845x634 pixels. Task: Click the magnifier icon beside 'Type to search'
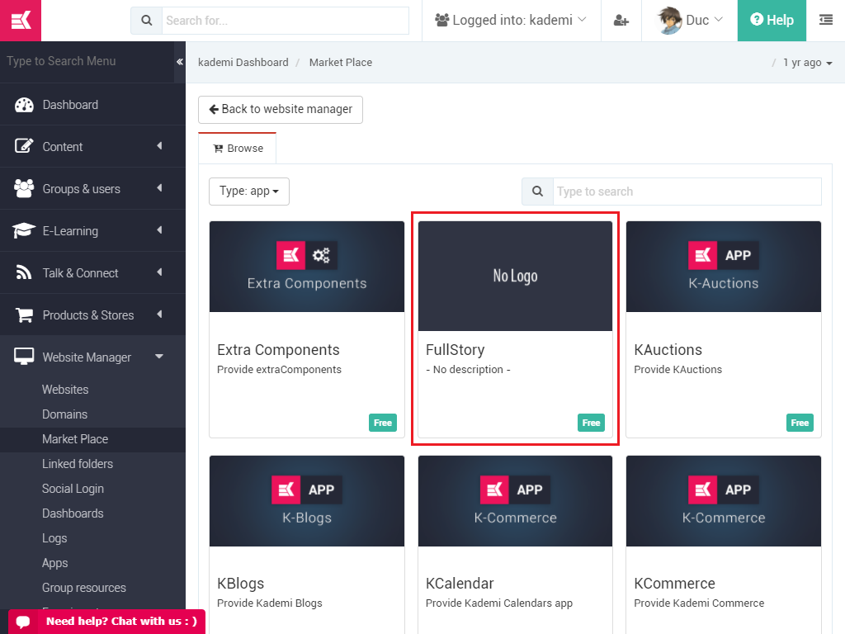[537, 192]
